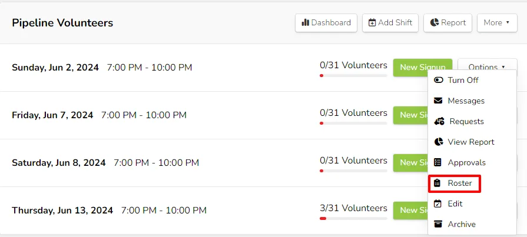Click the Approvals list icon
This screenshot has width=527, height=237.
(437, 162)
